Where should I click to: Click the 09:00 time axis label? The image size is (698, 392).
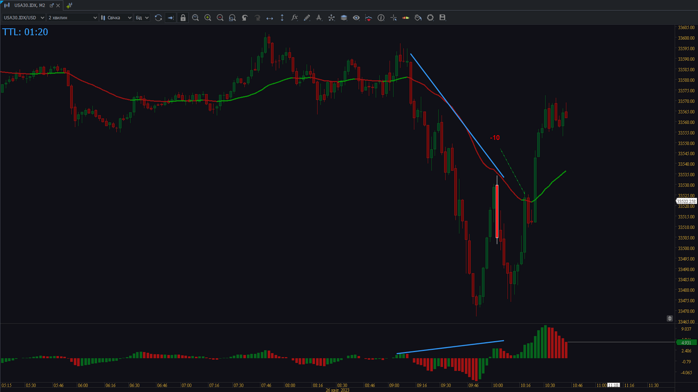point(394,386)
